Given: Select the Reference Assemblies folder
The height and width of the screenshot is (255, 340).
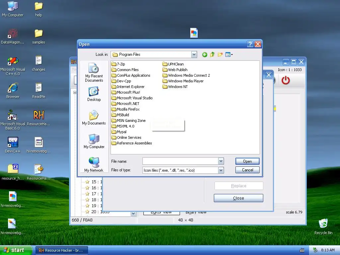Looking at the screenshot, I should coord(132,143).
